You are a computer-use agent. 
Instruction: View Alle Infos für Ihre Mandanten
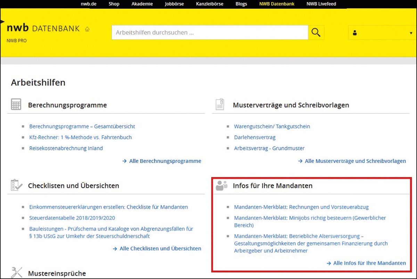click(369, 263)
